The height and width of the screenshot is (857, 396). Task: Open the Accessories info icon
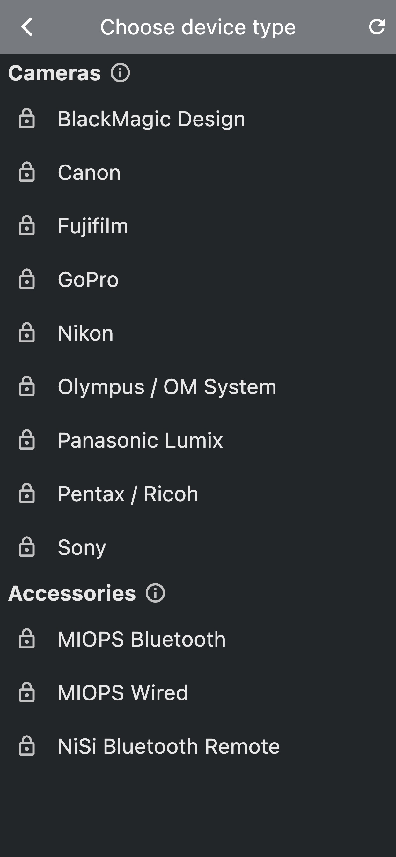point(155,593)
